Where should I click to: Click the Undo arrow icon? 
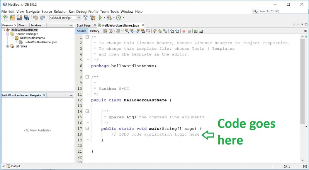coord(36,18)
